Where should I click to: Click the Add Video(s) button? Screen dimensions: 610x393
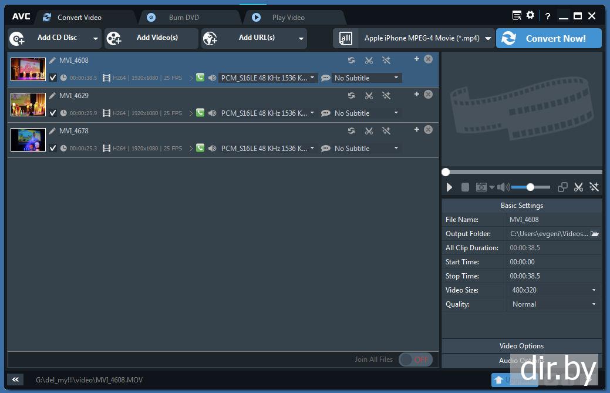pyautogui.click(x=151, y=38)
